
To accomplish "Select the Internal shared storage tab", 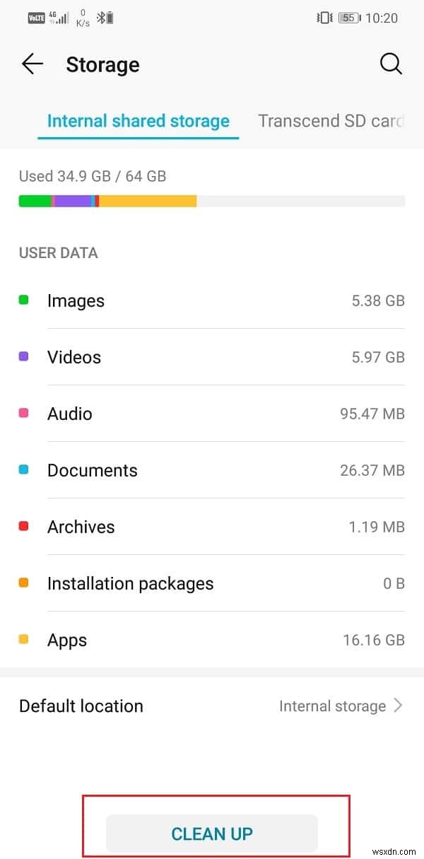I will (x=138, y=121).
